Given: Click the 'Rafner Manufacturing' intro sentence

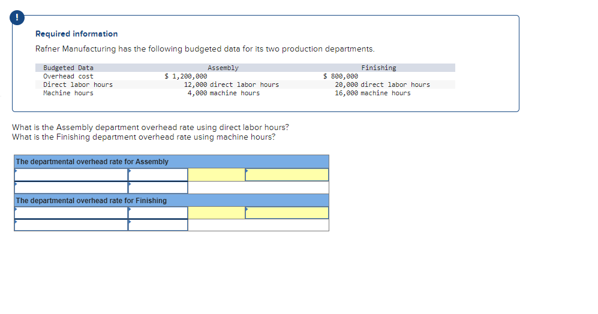Looking at the screenshot, I should click(205, 49).
